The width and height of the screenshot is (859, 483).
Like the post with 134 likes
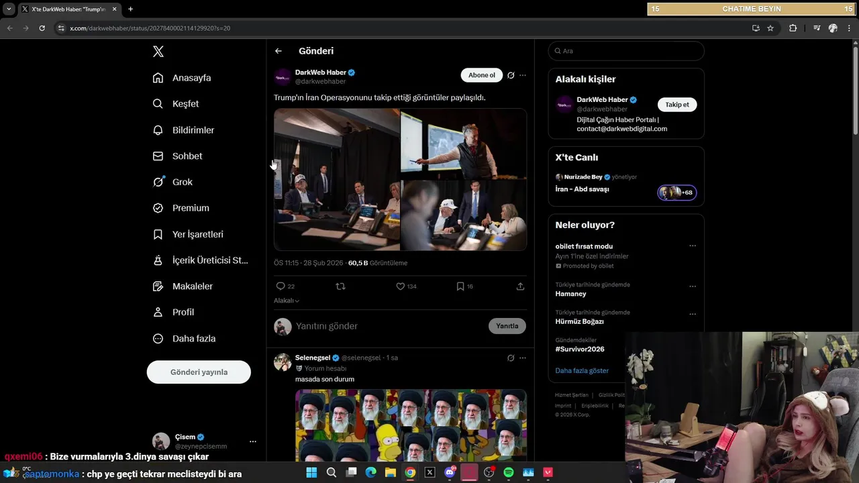401,286
